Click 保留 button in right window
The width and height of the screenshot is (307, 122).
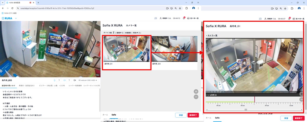coord(286,118)
